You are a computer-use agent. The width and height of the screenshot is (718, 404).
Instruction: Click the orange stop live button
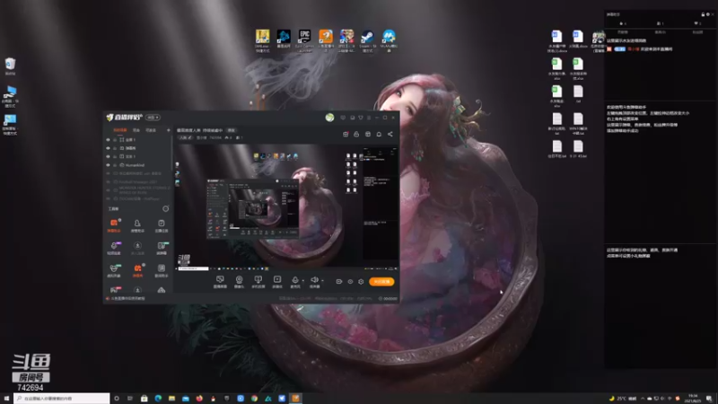click(x=381, y=282)
